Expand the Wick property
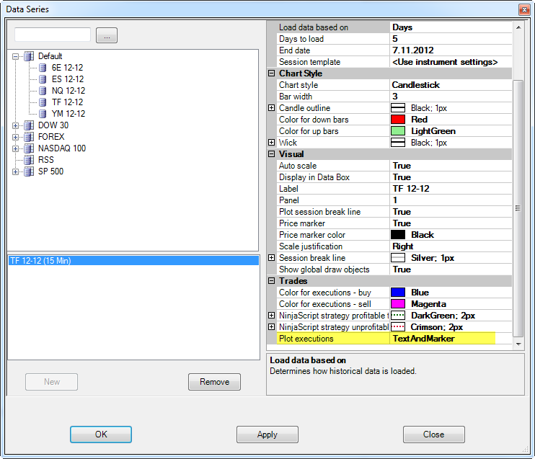The height and width of the screenshot is (459, 535). pyautogui.click(x=271, y=143)
